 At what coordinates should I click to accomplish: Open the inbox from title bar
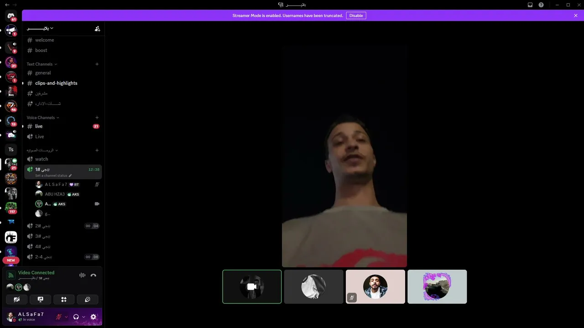pyautogui.click(x=530, y=5)
